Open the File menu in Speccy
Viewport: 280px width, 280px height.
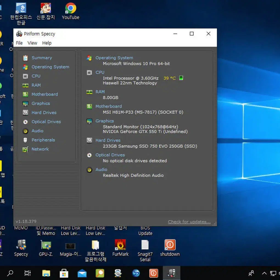tap(19, 43)
